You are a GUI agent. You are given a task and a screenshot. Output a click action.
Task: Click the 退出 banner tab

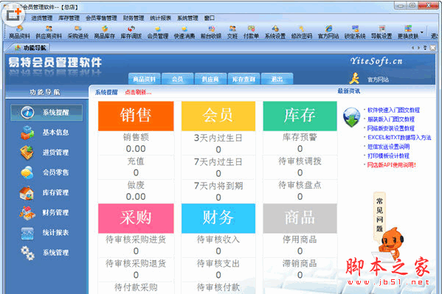pos(277,79)
